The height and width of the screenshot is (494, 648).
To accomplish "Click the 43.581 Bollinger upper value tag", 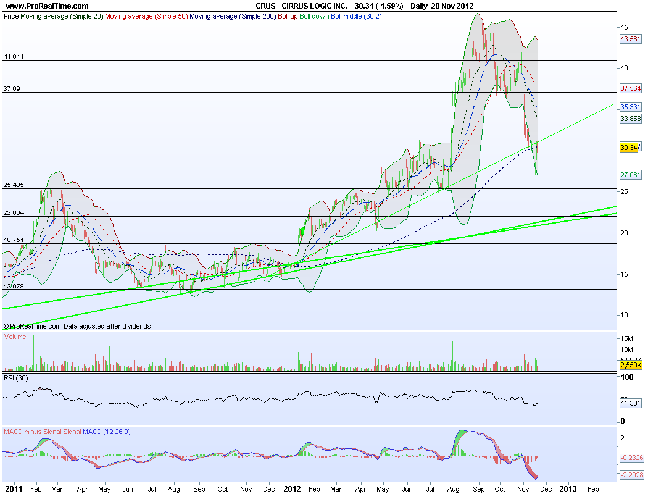I will [631, 39].
